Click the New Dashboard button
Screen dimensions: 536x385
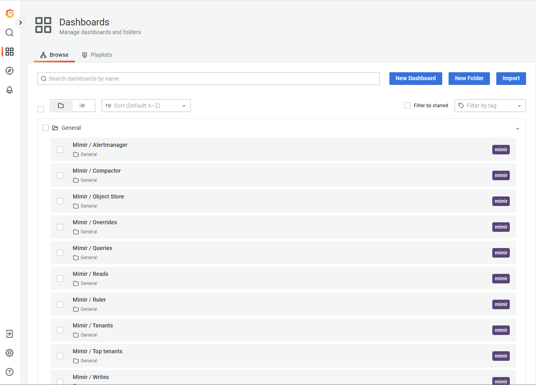point(416,79)
